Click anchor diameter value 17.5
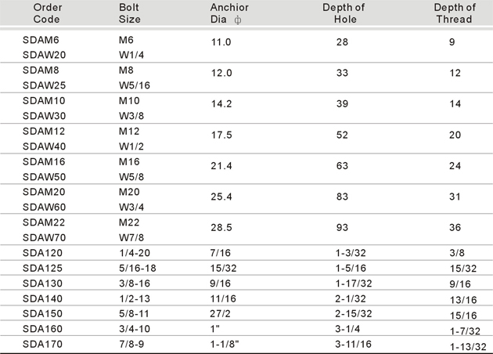Screen dimensions: 493x354 tap(221, 135)
